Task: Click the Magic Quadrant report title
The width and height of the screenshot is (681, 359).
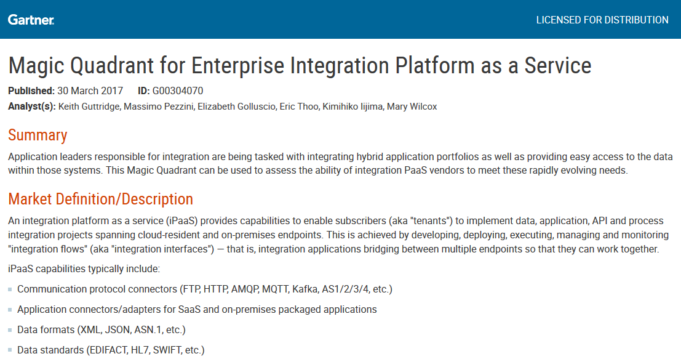Action: point(300,66)
